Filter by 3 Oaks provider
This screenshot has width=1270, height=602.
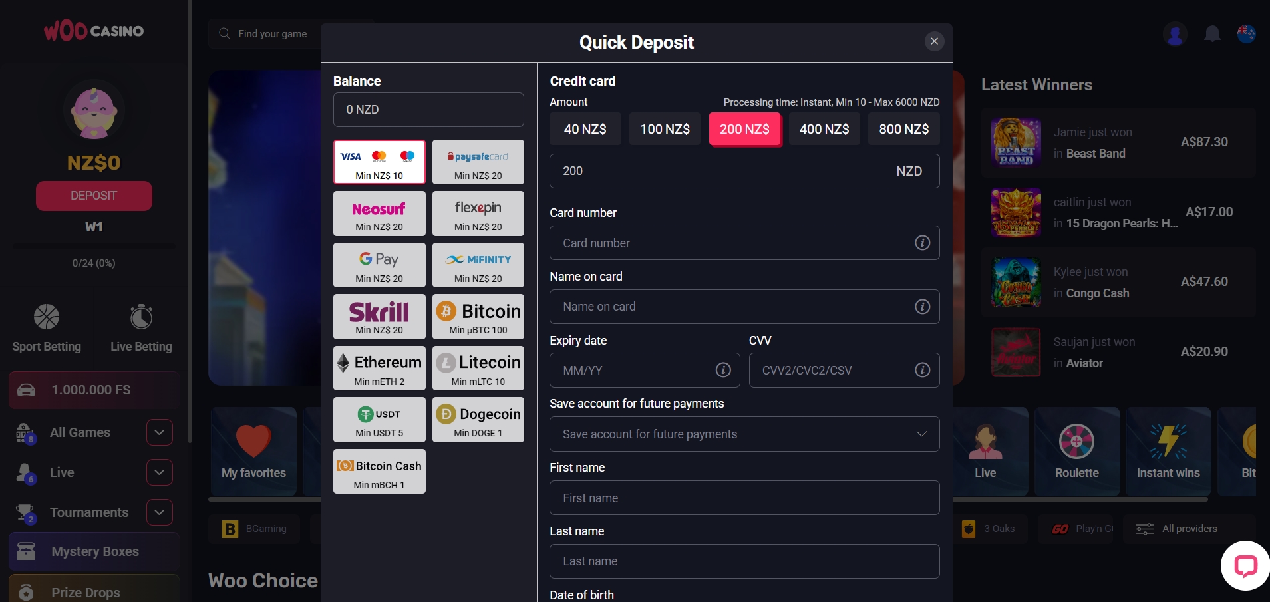[x=990, y=529]
